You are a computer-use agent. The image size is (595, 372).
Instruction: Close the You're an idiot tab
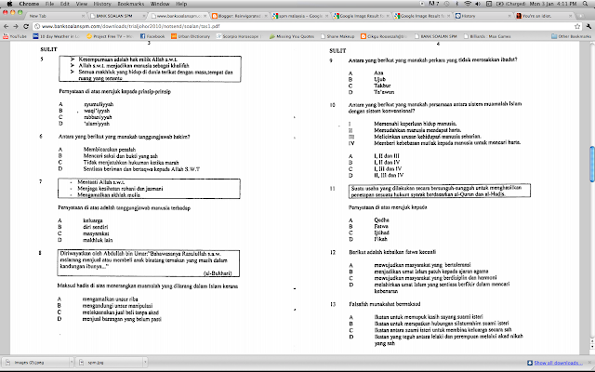(570, 16)
